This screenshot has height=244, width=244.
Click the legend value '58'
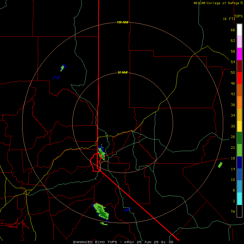pyautogui.click(x=233, y=51)
